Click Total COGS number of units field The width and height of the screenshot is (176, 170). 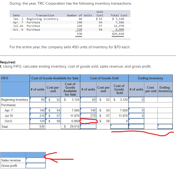(88, 127)
